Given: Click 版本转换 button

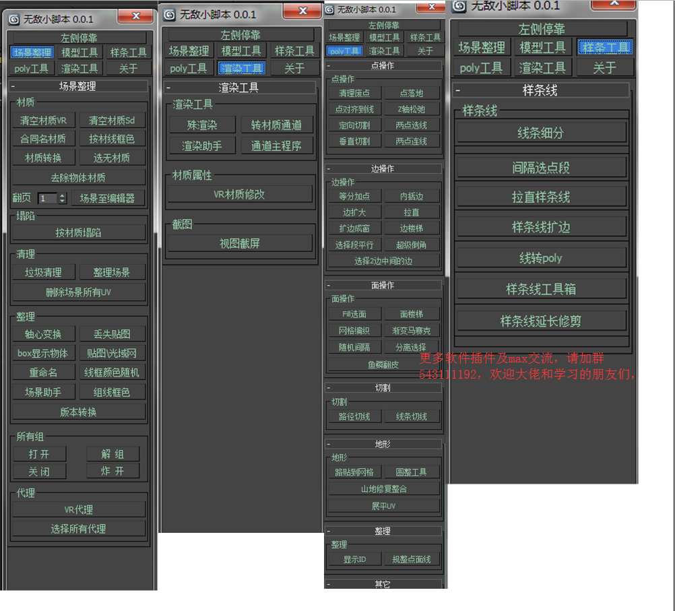Looking at the screenshot, I should (x=78, y=412).
